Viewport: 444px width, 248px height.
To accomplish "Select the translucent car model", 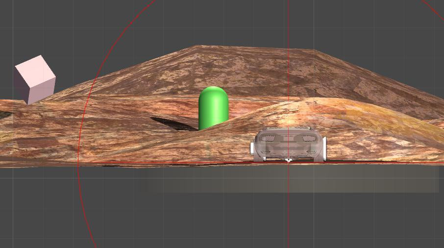I will tap(288, 145).
